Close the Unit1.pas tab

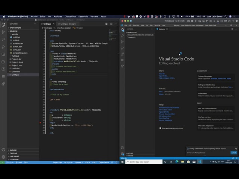(53, 24)
